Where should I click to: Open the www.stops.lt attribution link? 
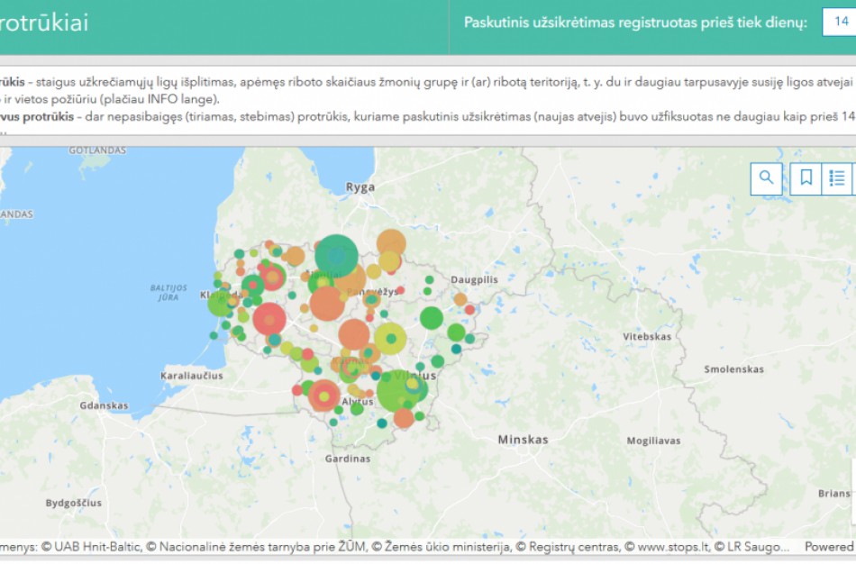tap(673, 545)
